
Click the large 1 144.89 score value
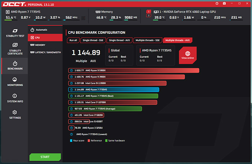click(x=86, y=53)
